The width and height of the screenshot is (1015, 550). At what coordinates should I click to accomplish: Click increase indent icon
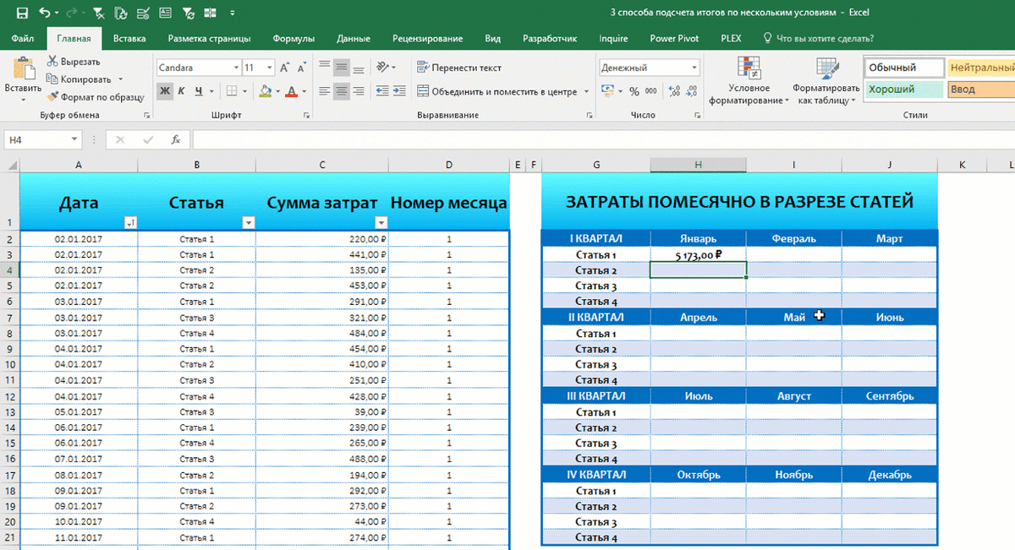(x=399, y=91)
